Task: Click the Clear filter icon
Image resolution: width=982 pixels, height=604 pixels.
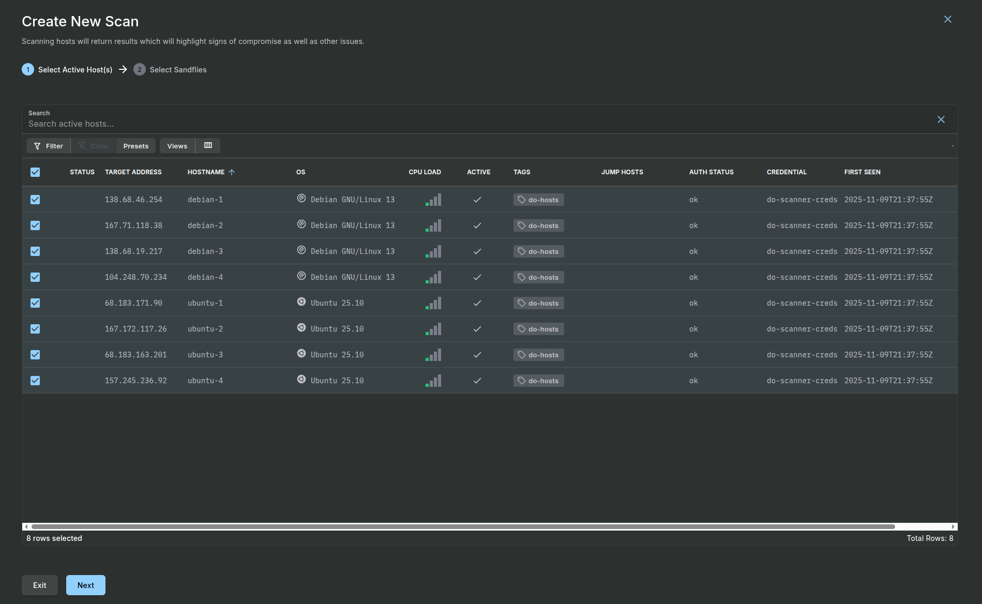Action: [x=82, y=145]
